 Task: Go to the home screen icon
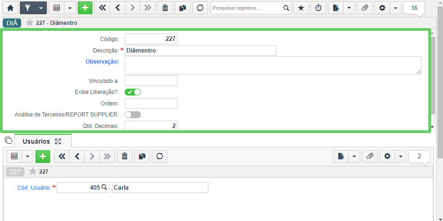(10, 8)
